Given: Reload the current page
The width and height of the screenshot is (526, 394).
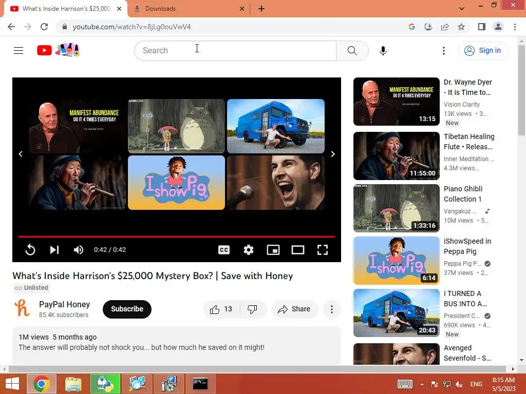Looking at the screenshot, I should point(44,27).
